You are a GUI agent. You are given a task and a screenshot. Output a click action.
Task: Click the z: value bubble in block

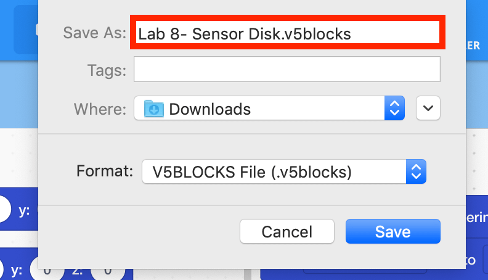click(x=108, y=271)
